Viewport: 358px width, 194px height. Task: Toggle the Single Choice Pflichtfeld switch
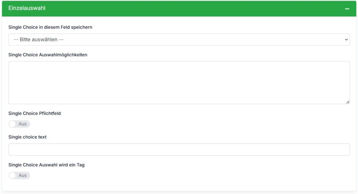(19, 124)
